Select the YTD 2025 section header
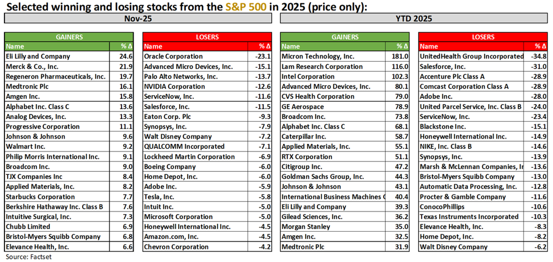 coord(415,18)
